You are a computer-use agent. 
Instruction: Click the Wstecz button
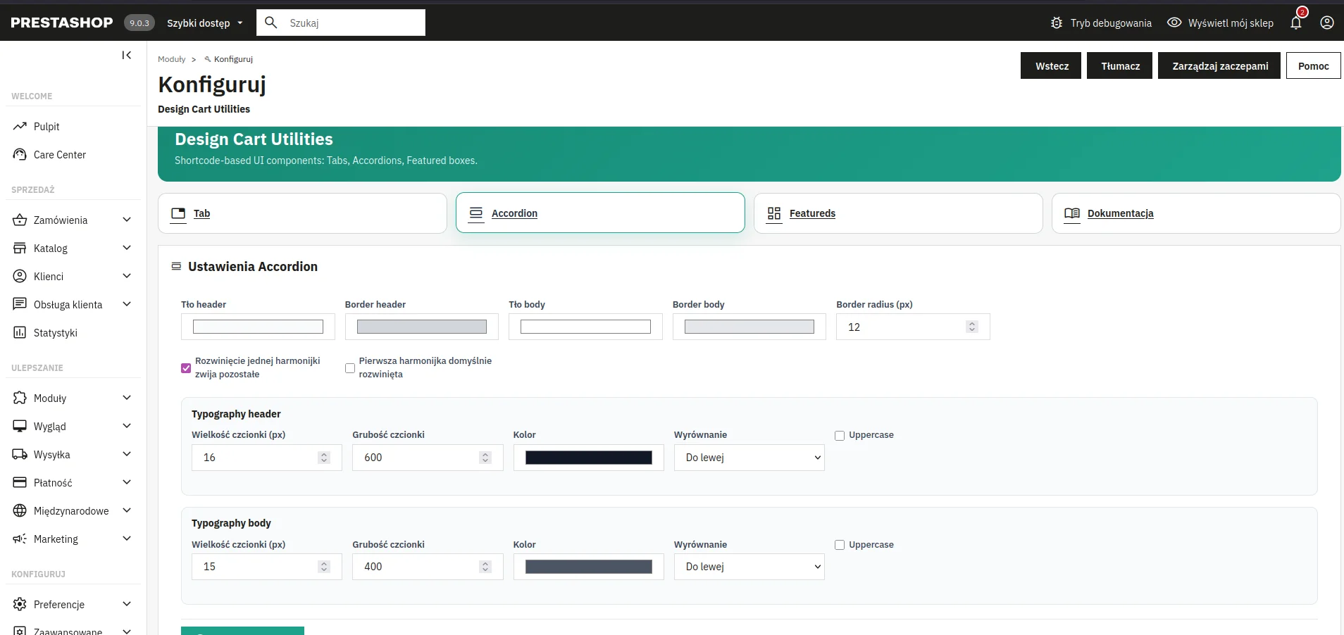pyautogui.click(x=1051, y=65)
